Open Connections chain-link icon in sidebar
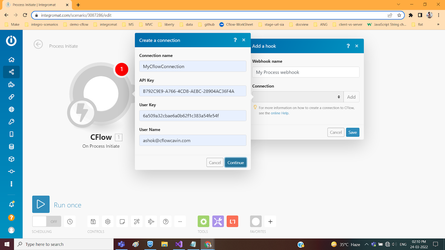The width and height of the screenshot is (445, 250). pos(11,97)
